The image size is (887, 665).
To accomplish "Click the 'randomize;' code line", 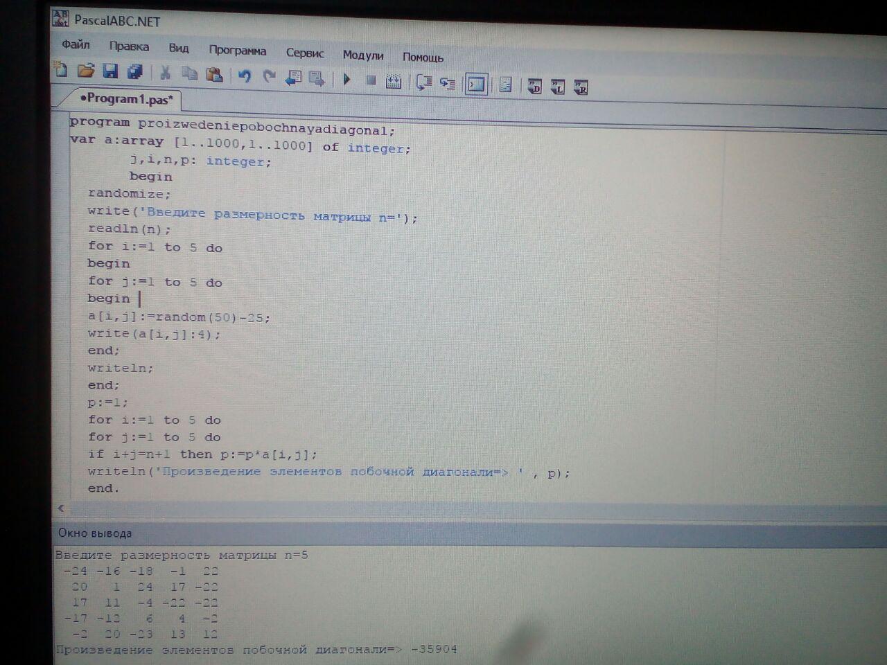I will (129, 194).
